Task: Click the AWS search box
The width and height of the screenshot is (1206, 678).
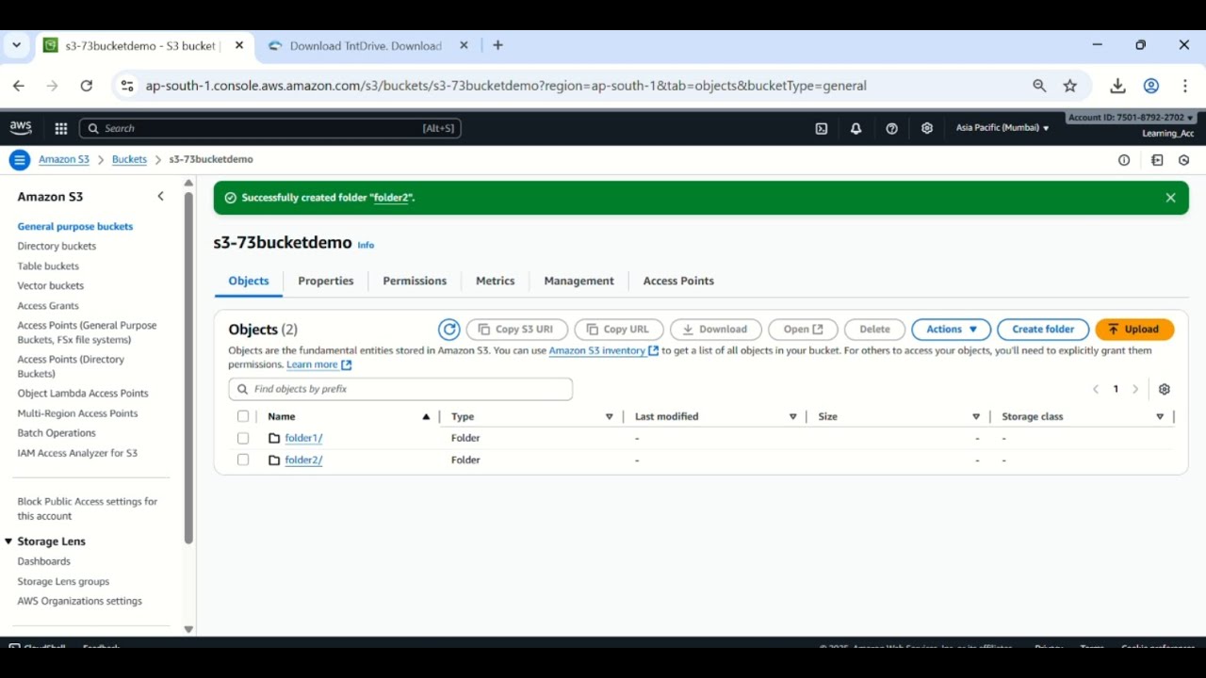Action: pos(270,128)
